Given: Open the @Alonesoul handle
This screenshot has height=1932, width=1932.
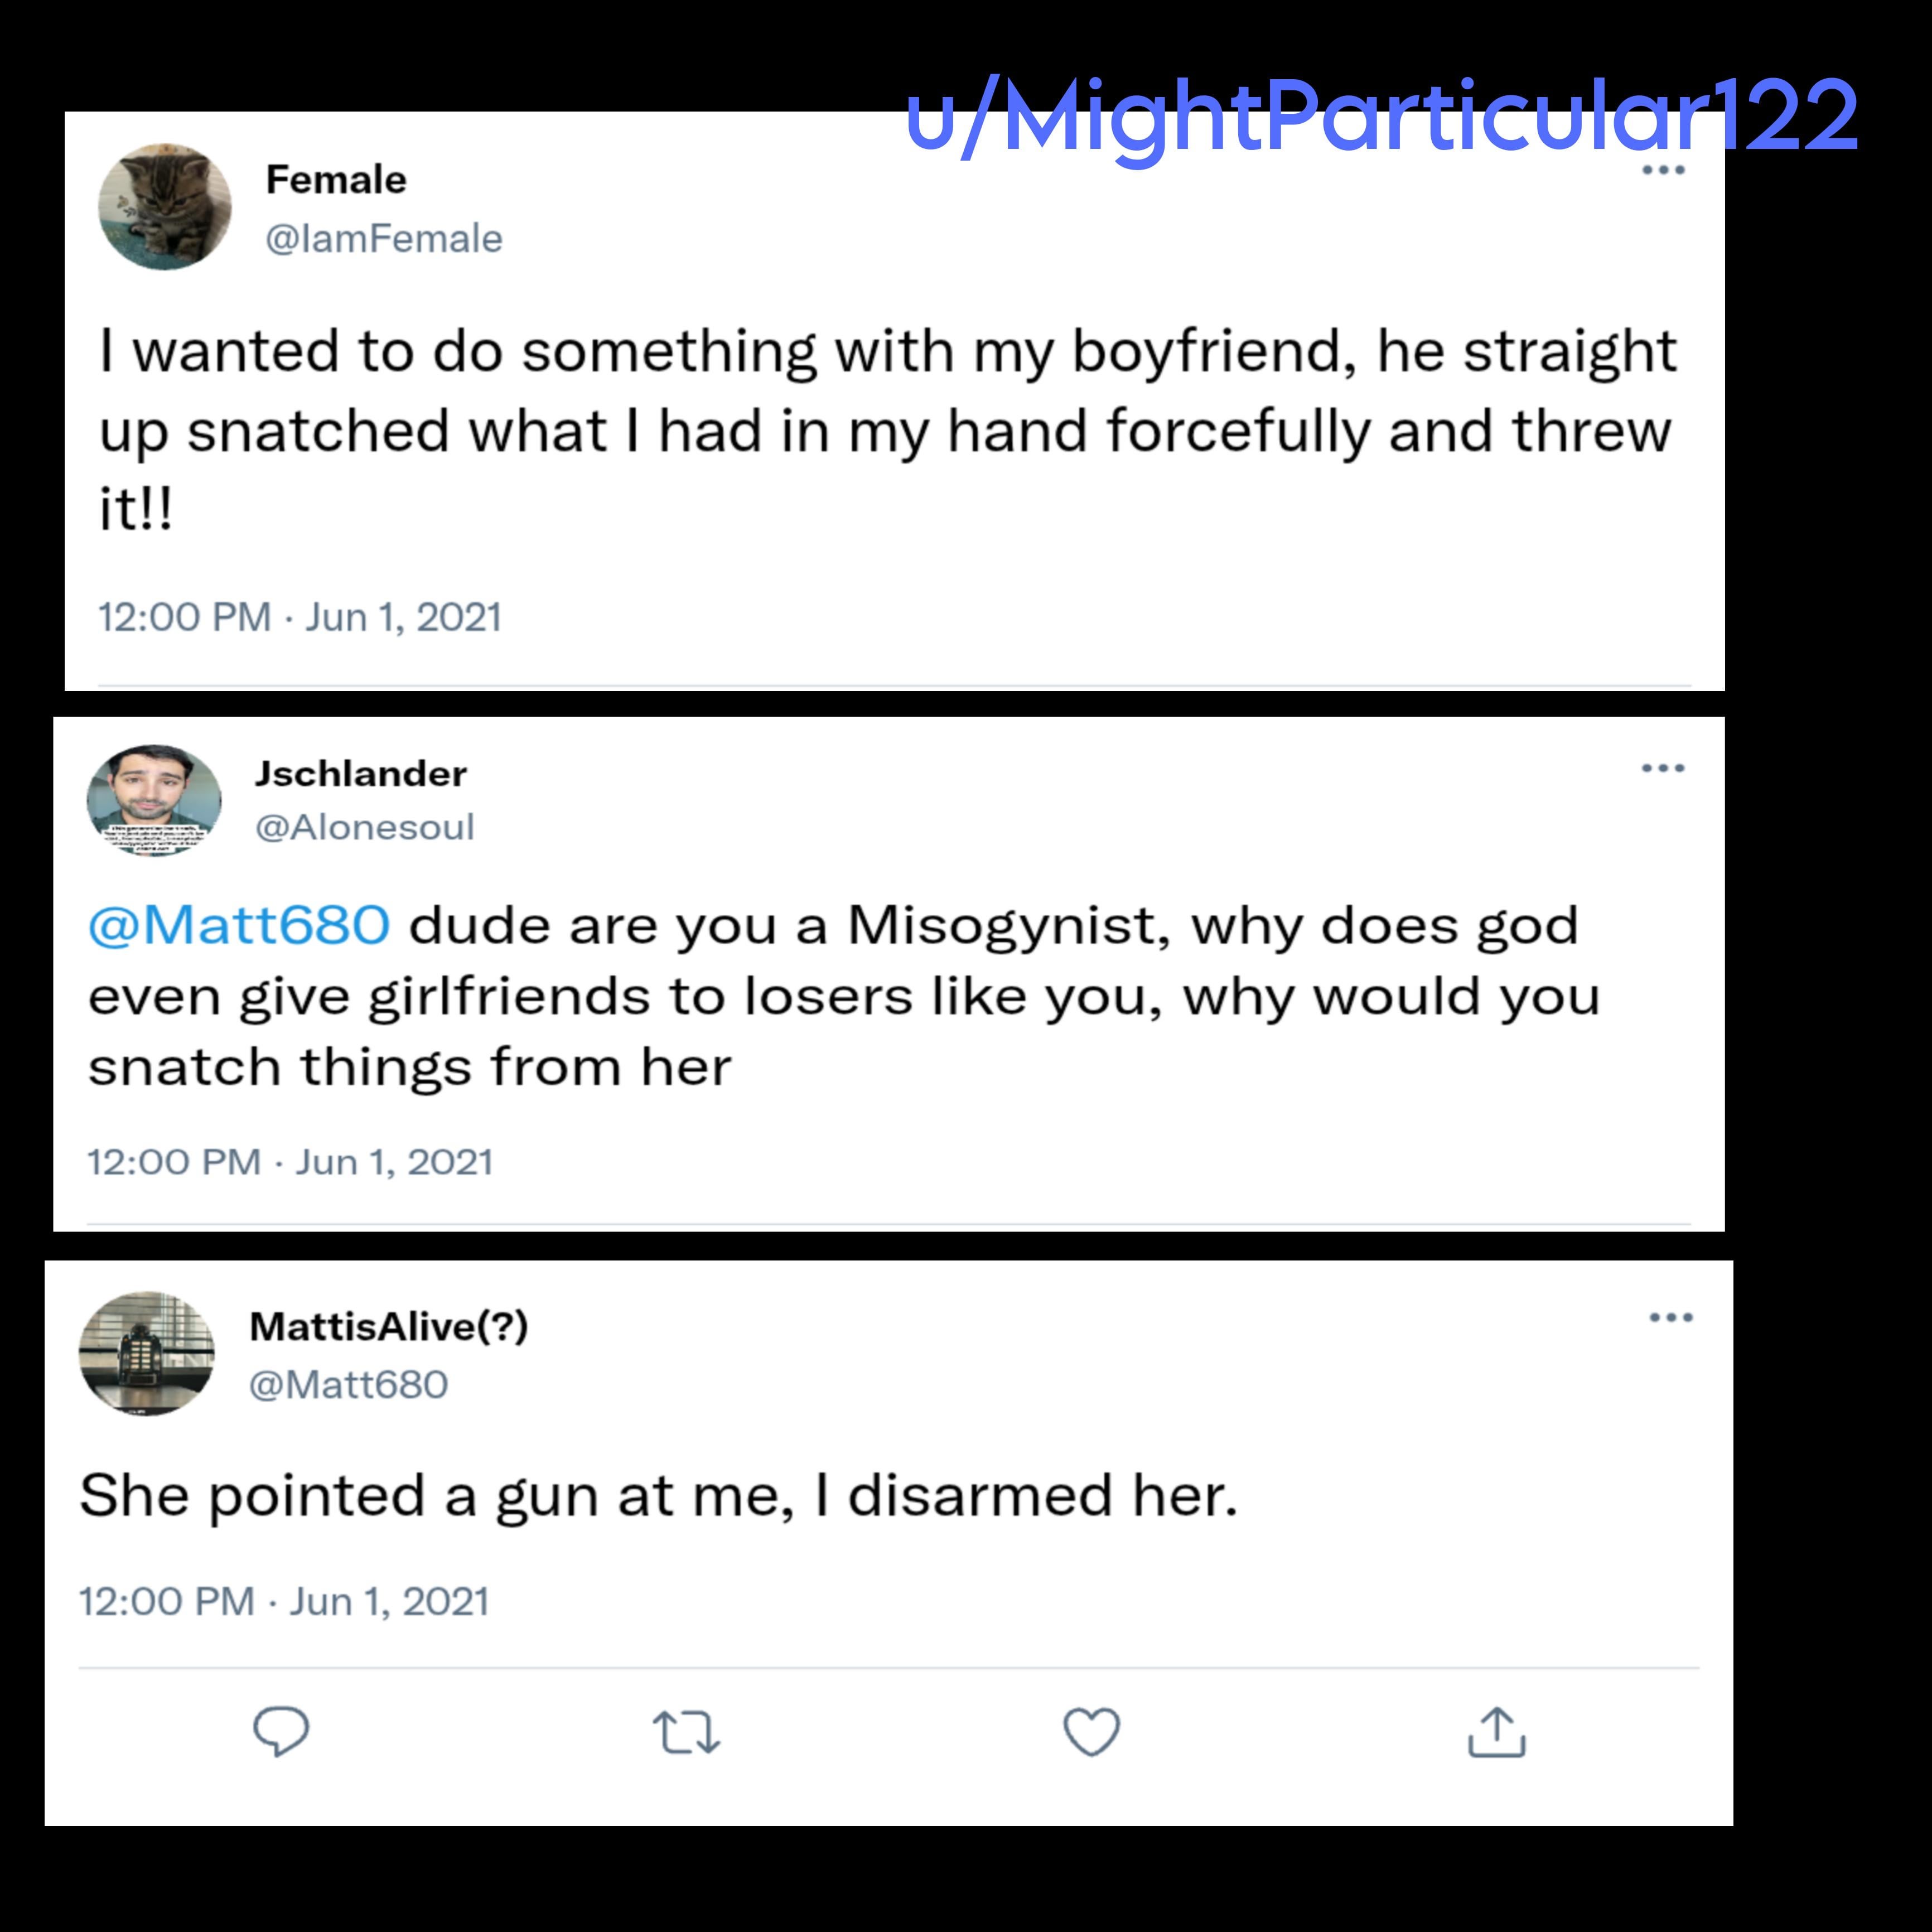Looking at the screenshot, I should (x=364, y=827).
